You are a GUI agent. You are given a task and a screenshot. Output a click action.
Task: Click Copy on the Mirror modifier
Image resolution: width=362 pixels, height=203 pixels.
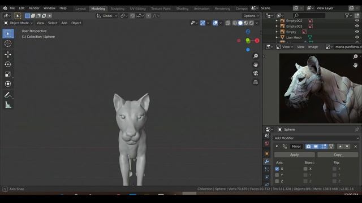click(x=338, y=155)
